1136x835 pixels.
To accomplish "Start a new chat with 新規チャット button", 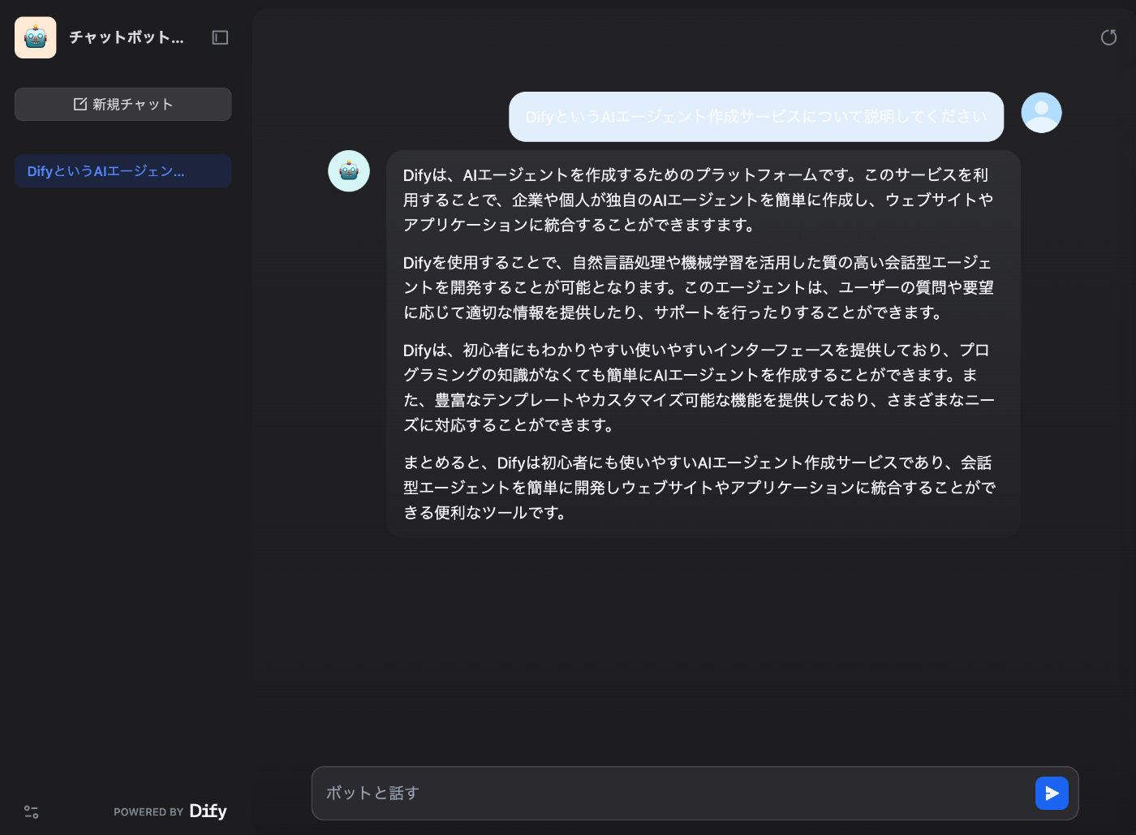I will point(123,104).
